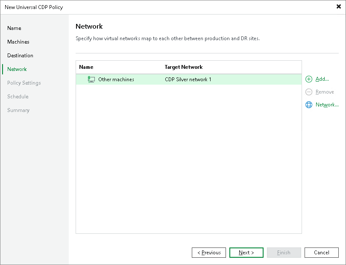346x265 pixels.
Task: Select the Network step in the sidebar
Action: coord(17,69)
